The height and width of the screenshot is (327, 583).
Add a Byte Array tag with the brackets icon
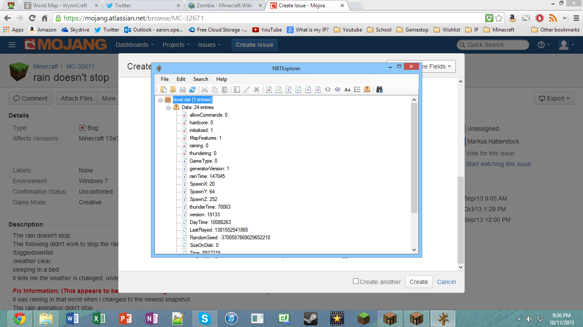328,89
